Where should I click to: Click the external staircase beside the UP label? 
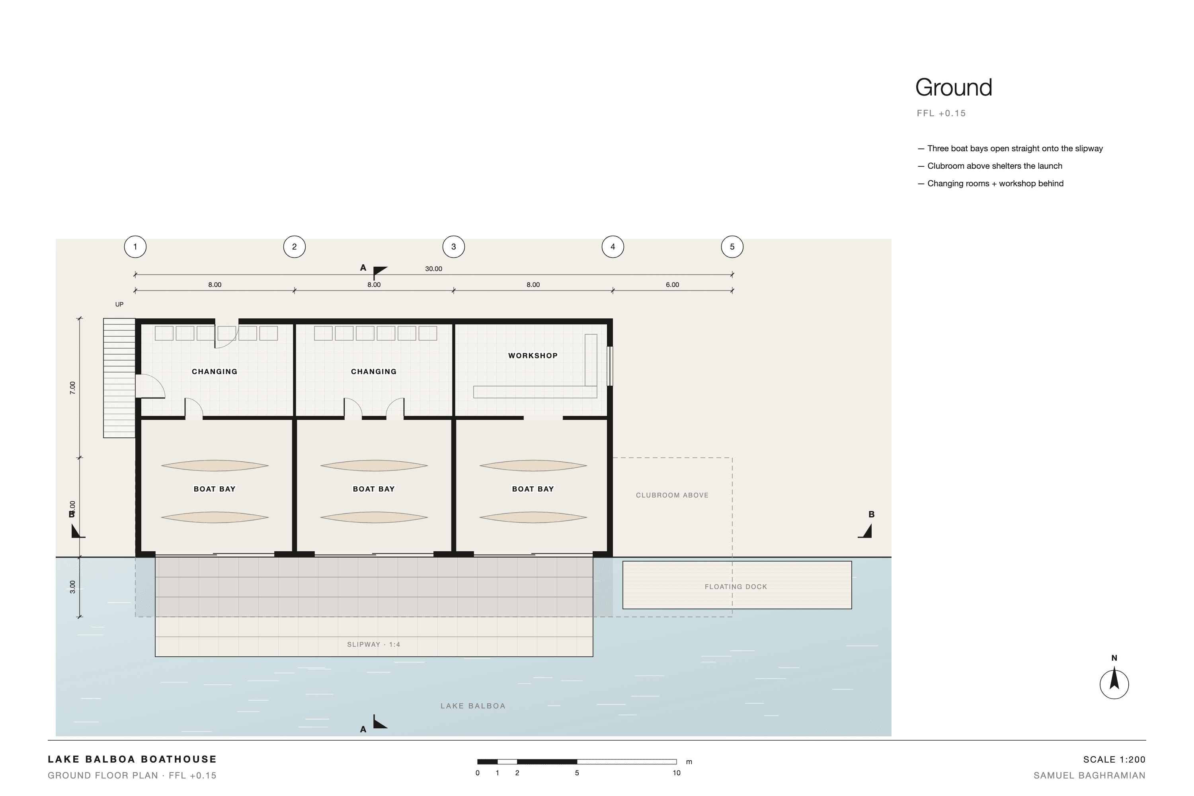click(x=119, y=378)
